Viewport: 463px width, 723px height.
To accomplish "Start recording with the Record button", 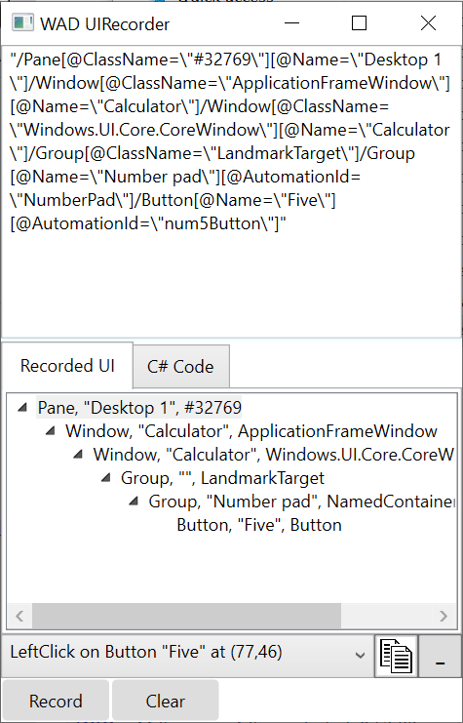I will pyautogui.click(x=56, y=702).
